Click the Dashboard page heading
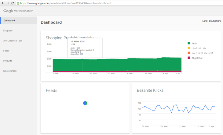This screenshot has height=135, width=223. click(x=51, y=23)
